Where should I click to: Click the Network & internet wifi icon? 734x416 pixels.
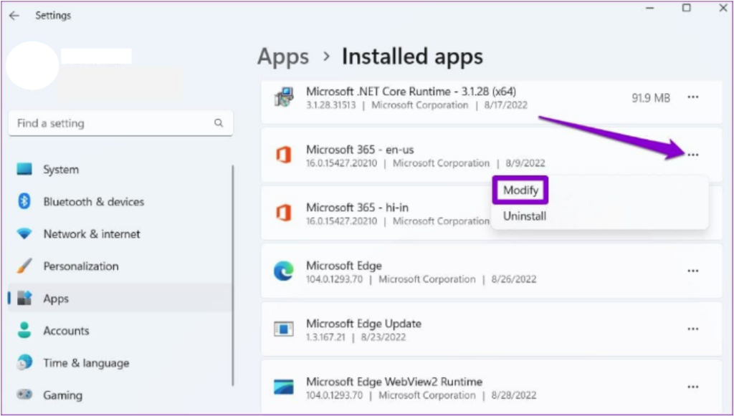point(24,233)
